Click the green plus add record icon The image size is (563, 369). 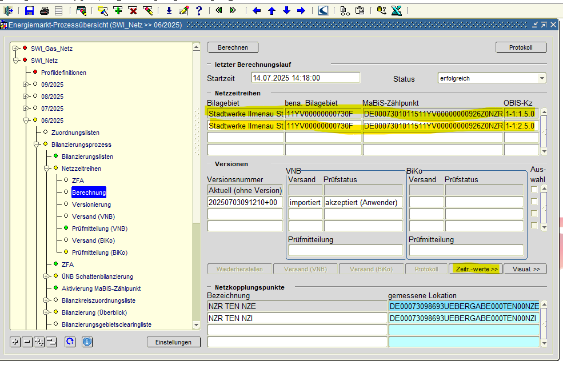click(x=118, y=10)
